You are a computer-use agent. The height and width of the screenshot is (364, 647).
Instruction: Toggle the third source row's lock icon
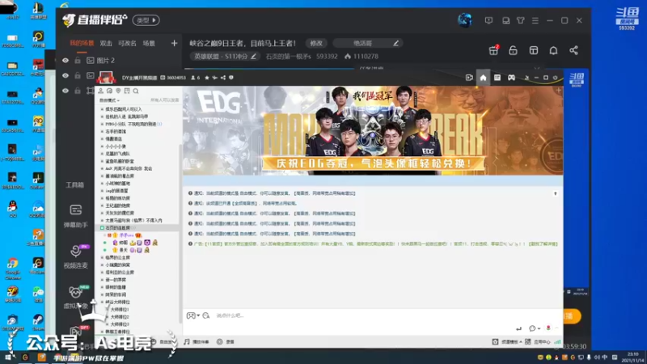pyautogui.click(x=78, y=91)
